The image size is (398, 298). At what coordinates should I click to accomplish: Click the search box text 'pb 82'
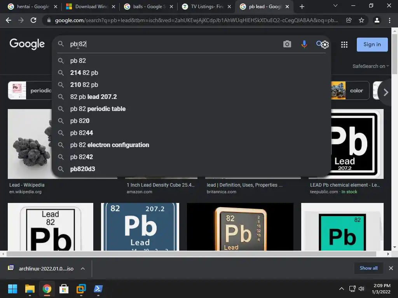pyautogui.click(x=78, y=44)
